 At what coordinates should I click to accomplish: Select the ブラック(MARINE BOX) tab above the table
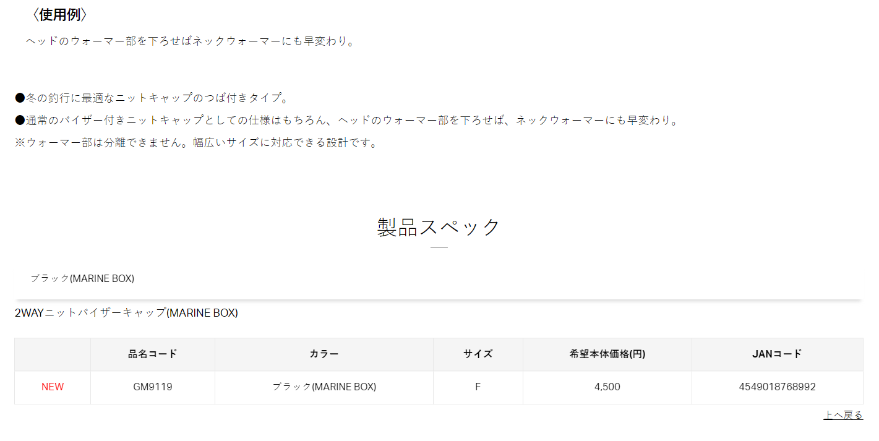[82, 278]
